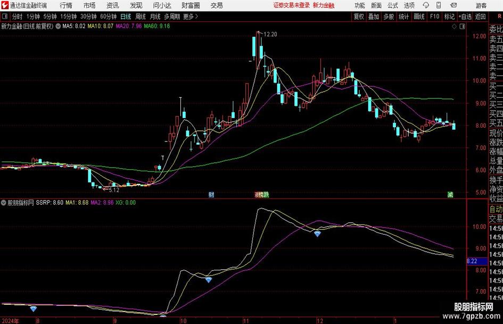Click the 自动 label in right panel
This screenshot has width=503, height=324.
click(x=496, y=209)
